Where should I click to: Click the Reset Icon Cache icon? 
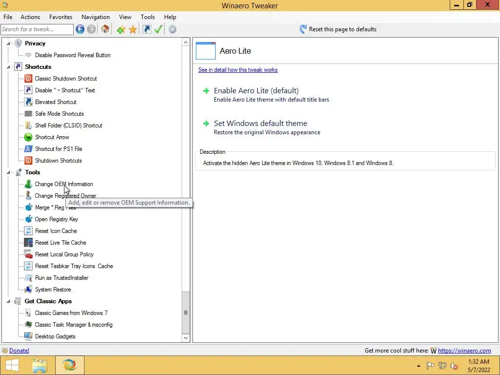(28, 231)
